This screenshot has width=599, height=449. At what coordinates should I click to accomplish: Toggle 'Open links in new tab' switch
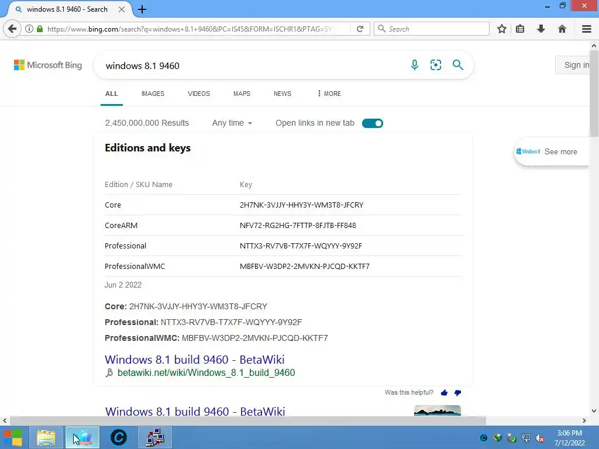(373, 123)
